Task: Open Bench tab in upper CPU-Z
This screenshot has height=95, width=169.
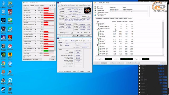Action: click(x=85, y=5)
